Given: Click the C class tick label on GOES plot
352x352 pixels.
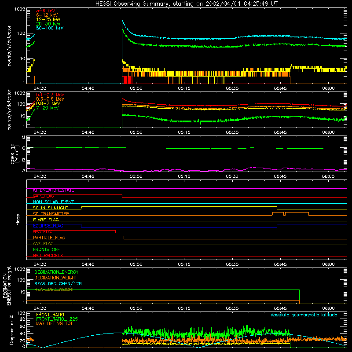Looking at the screenshot, I should (x=24, y=148).
